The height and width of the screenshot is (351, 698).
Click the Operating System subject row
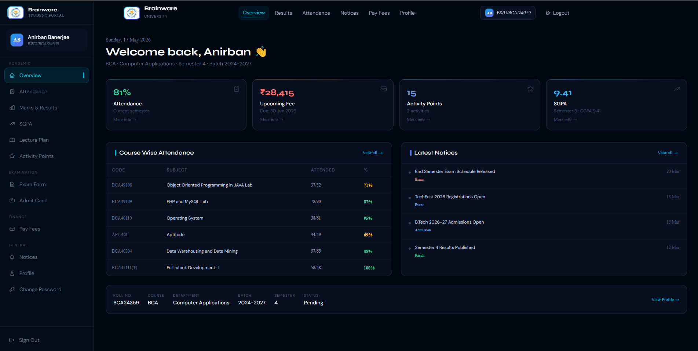pyautogui.click(x=249, y=218)
